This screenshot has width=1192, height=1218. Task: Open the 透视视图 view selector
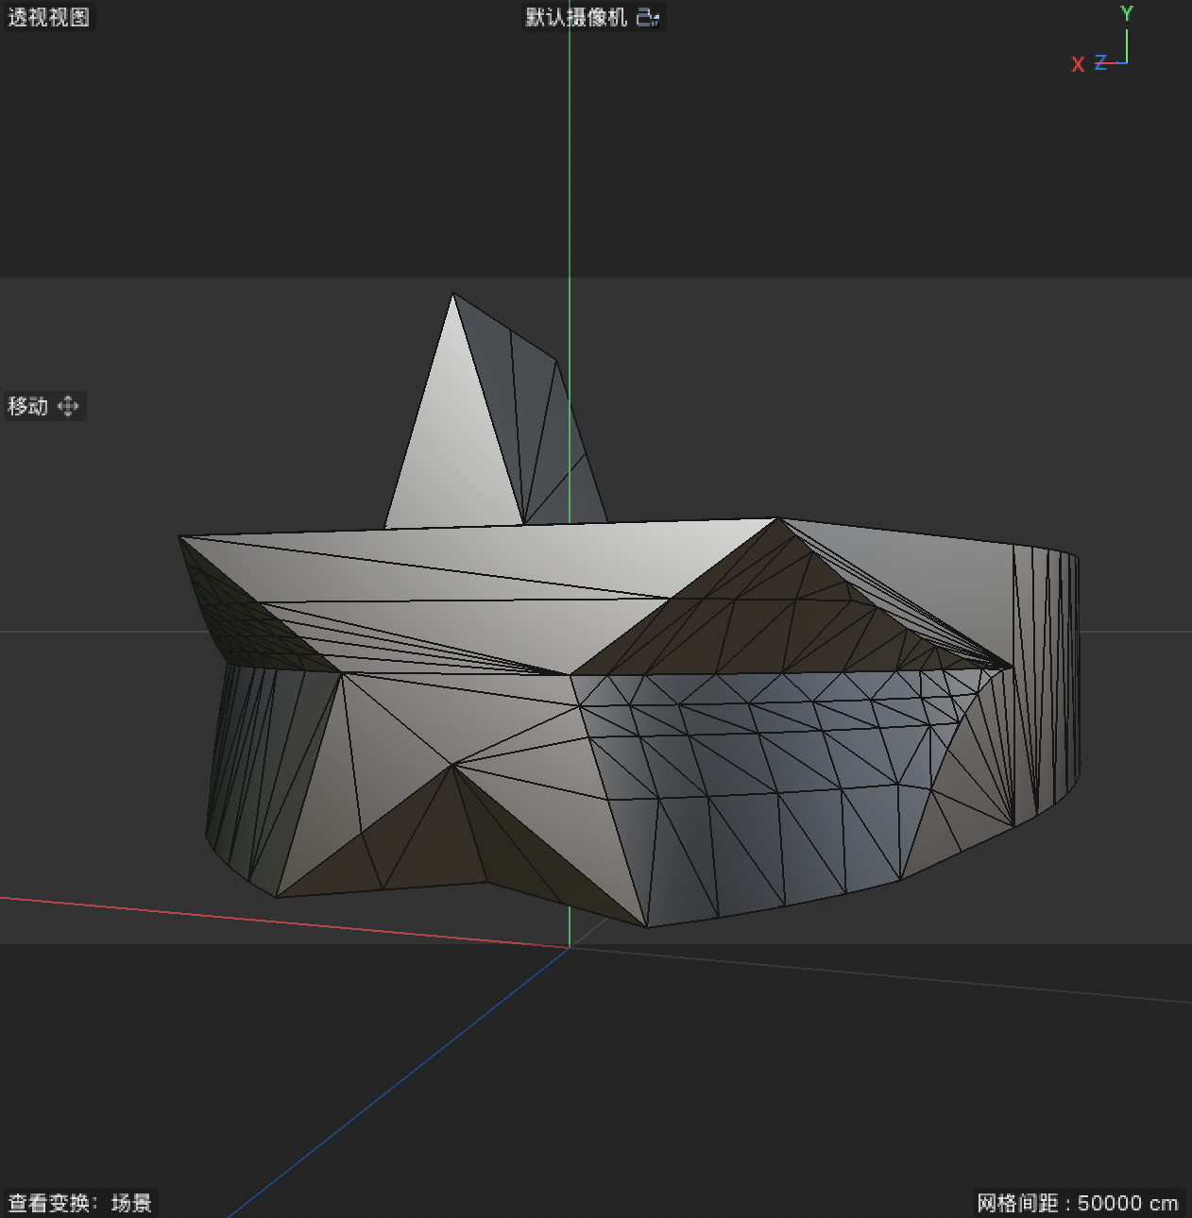[47, 17]
